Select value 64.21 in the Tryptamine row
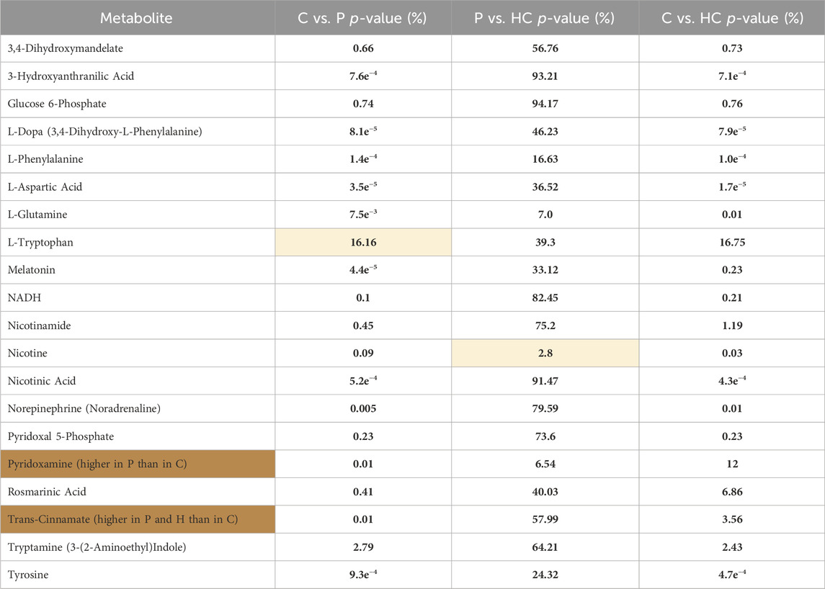This screenshot has height=589, width=825. pyautogui.click(x=545, y=547)
